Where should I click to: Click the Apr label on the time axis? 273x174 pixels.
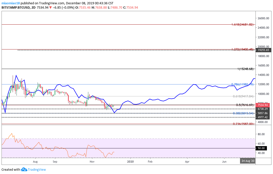point(187,162)
